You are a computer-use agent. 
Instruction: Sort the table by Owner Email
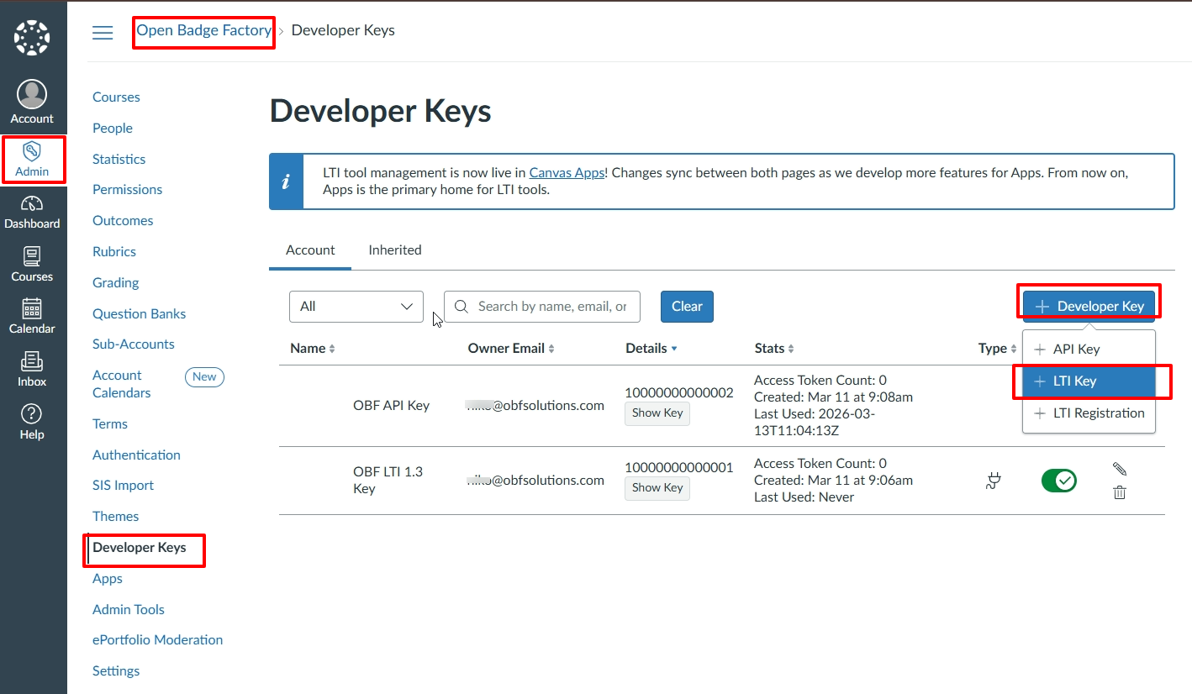point(511,349)
